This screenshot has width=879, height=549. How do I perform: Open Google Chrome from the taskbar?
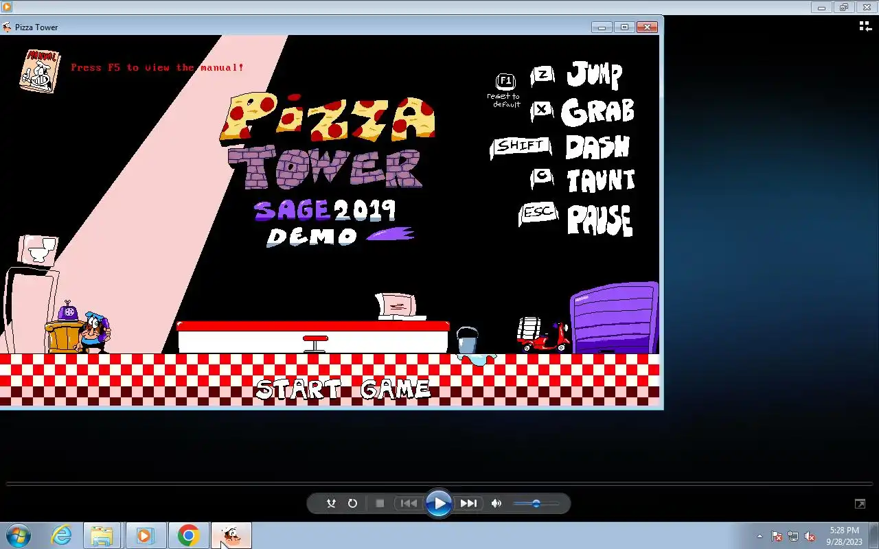(188, 535)
